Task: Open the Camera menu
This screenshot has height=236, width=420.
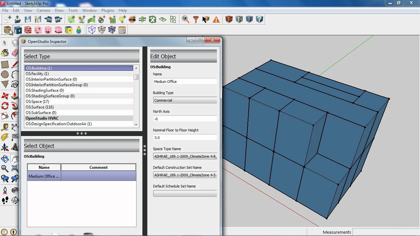Action: point(43,10)
